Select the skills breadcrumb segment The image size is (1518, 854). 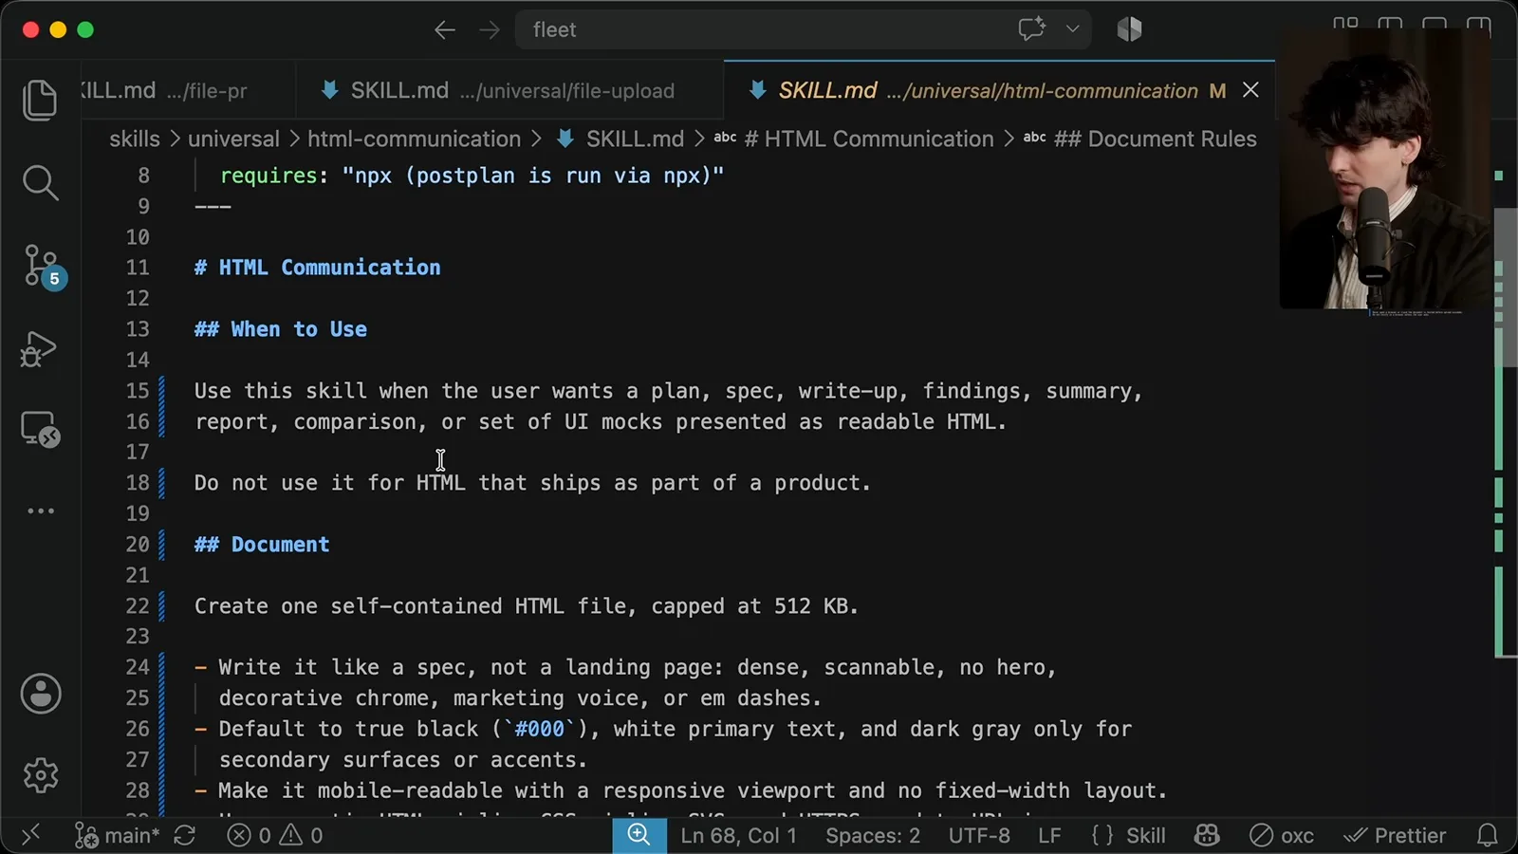(135, 139)
